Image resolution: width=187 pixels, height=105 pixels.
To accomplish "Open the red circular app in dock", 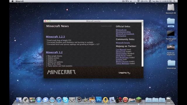I will pos(125,100).
